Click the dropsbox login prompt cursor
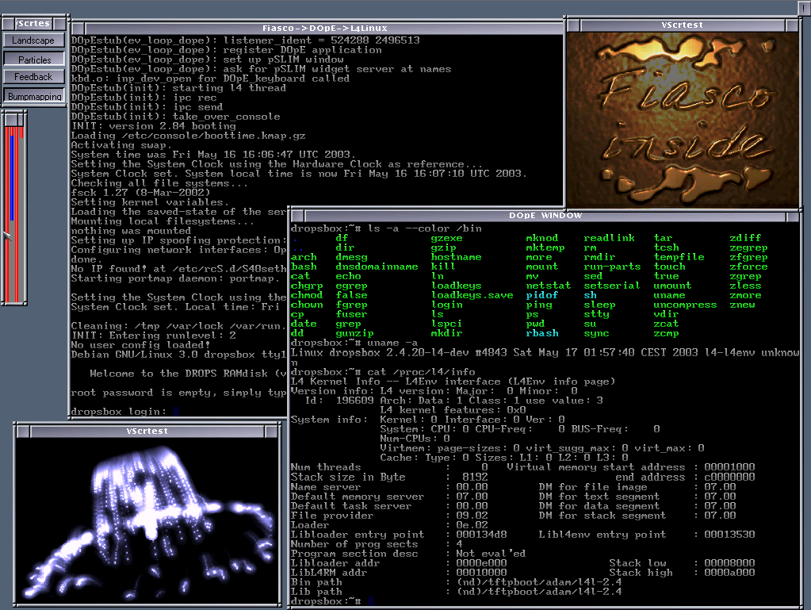 (176, 412)
